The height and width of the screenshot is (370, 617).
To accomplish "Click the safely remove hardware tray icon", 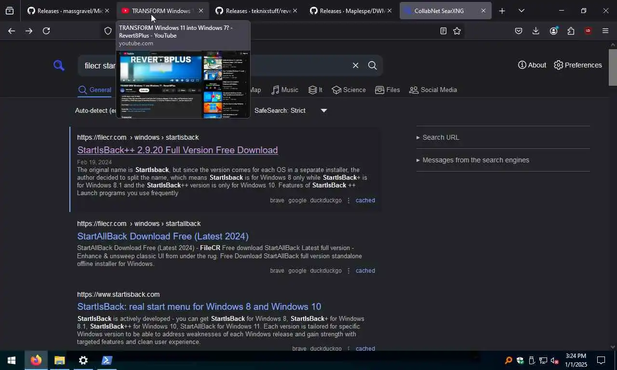I will pyautogui.click(x=531, y=360).
